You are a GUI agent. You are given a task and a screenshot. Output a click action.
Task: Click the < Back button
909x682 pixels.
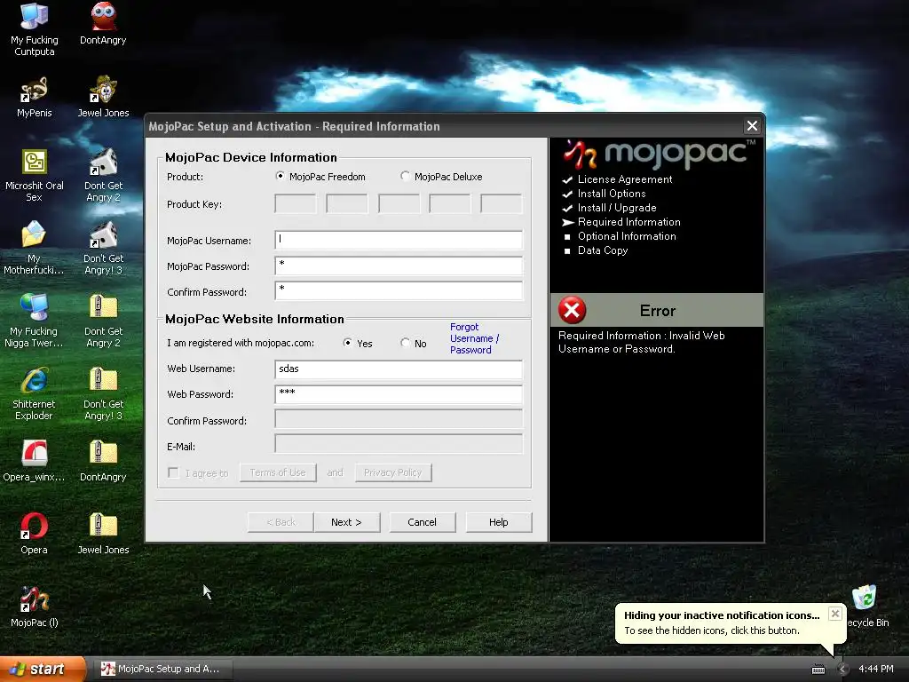tap(281, 522)
